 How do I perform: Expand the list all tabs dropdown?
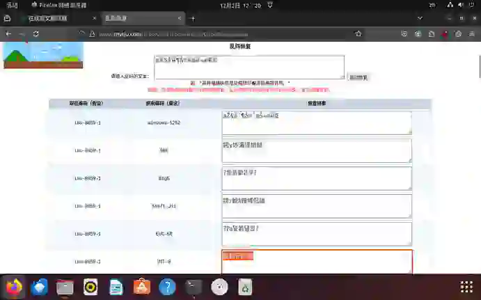[x=420, y=19]
